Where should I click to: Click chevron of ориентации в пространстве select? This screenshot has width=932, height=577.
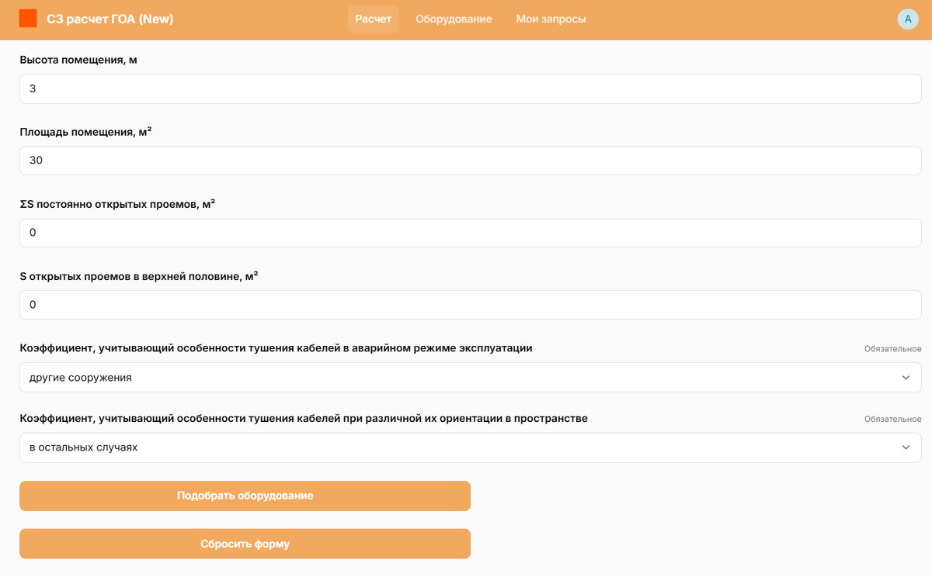click(906, 447)
